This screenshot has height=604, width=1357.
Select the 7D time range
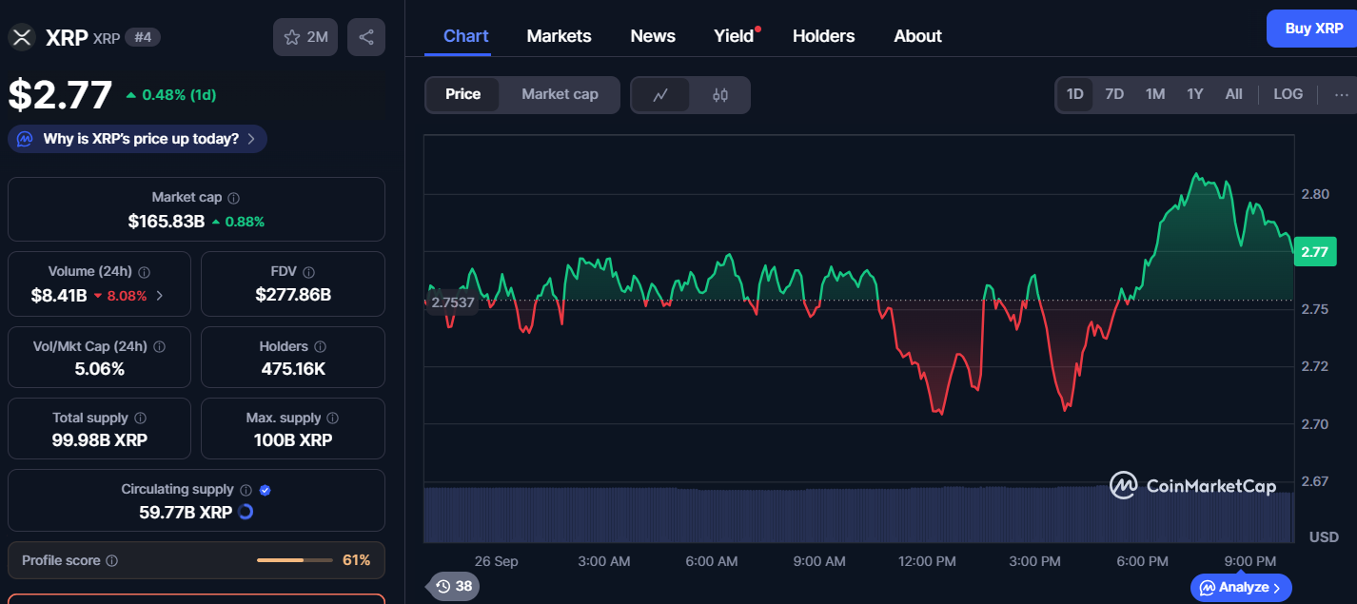[1114, 94]
